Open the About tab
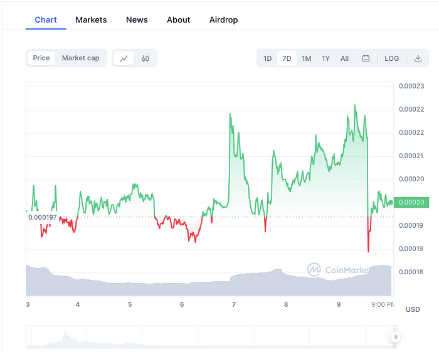This screenshot has height=352, width=439. 178,20
